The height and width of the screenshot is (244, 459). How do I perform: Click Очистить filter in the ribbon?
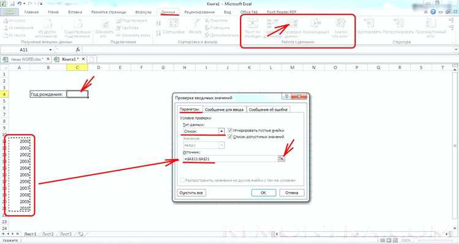tap(216, 21)
